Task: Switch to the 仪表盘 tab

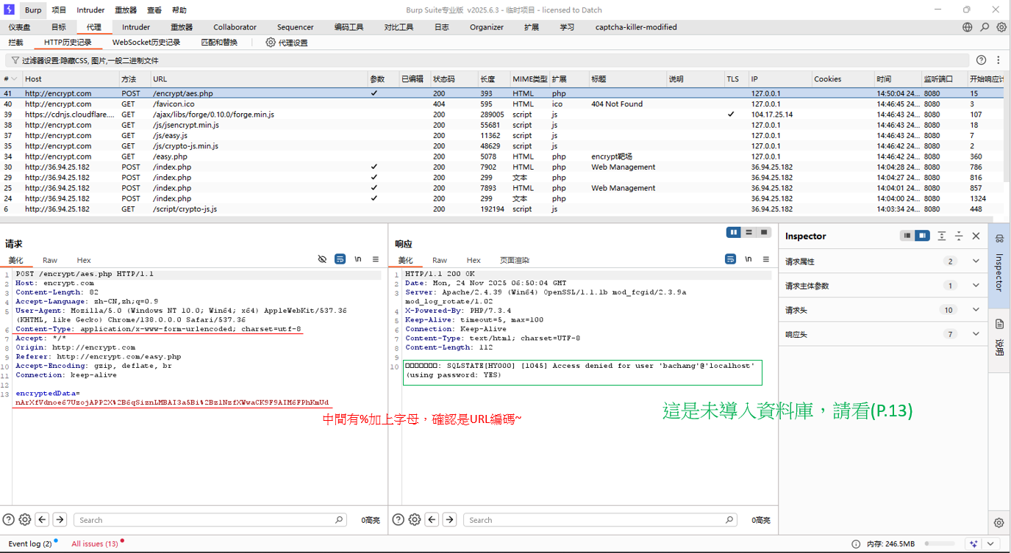Action: 19,27
